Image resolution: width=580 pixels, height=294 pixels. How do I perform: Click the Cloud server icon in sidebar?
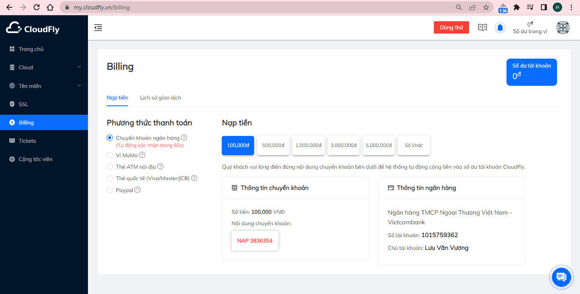tap(12, 68)
